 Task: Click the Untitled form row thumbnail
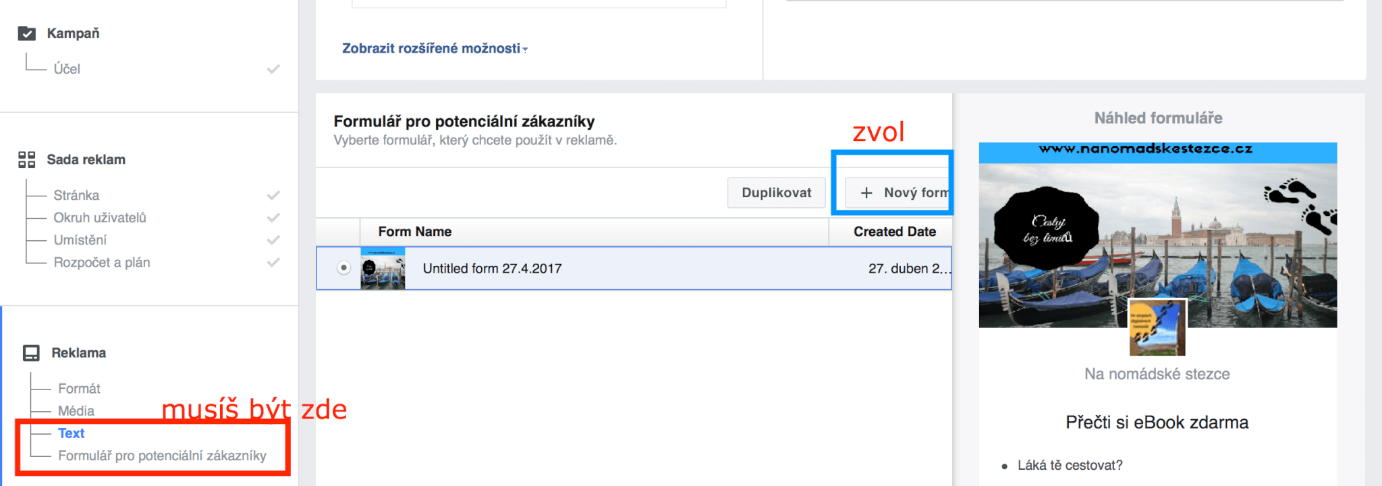click(383, 269)
